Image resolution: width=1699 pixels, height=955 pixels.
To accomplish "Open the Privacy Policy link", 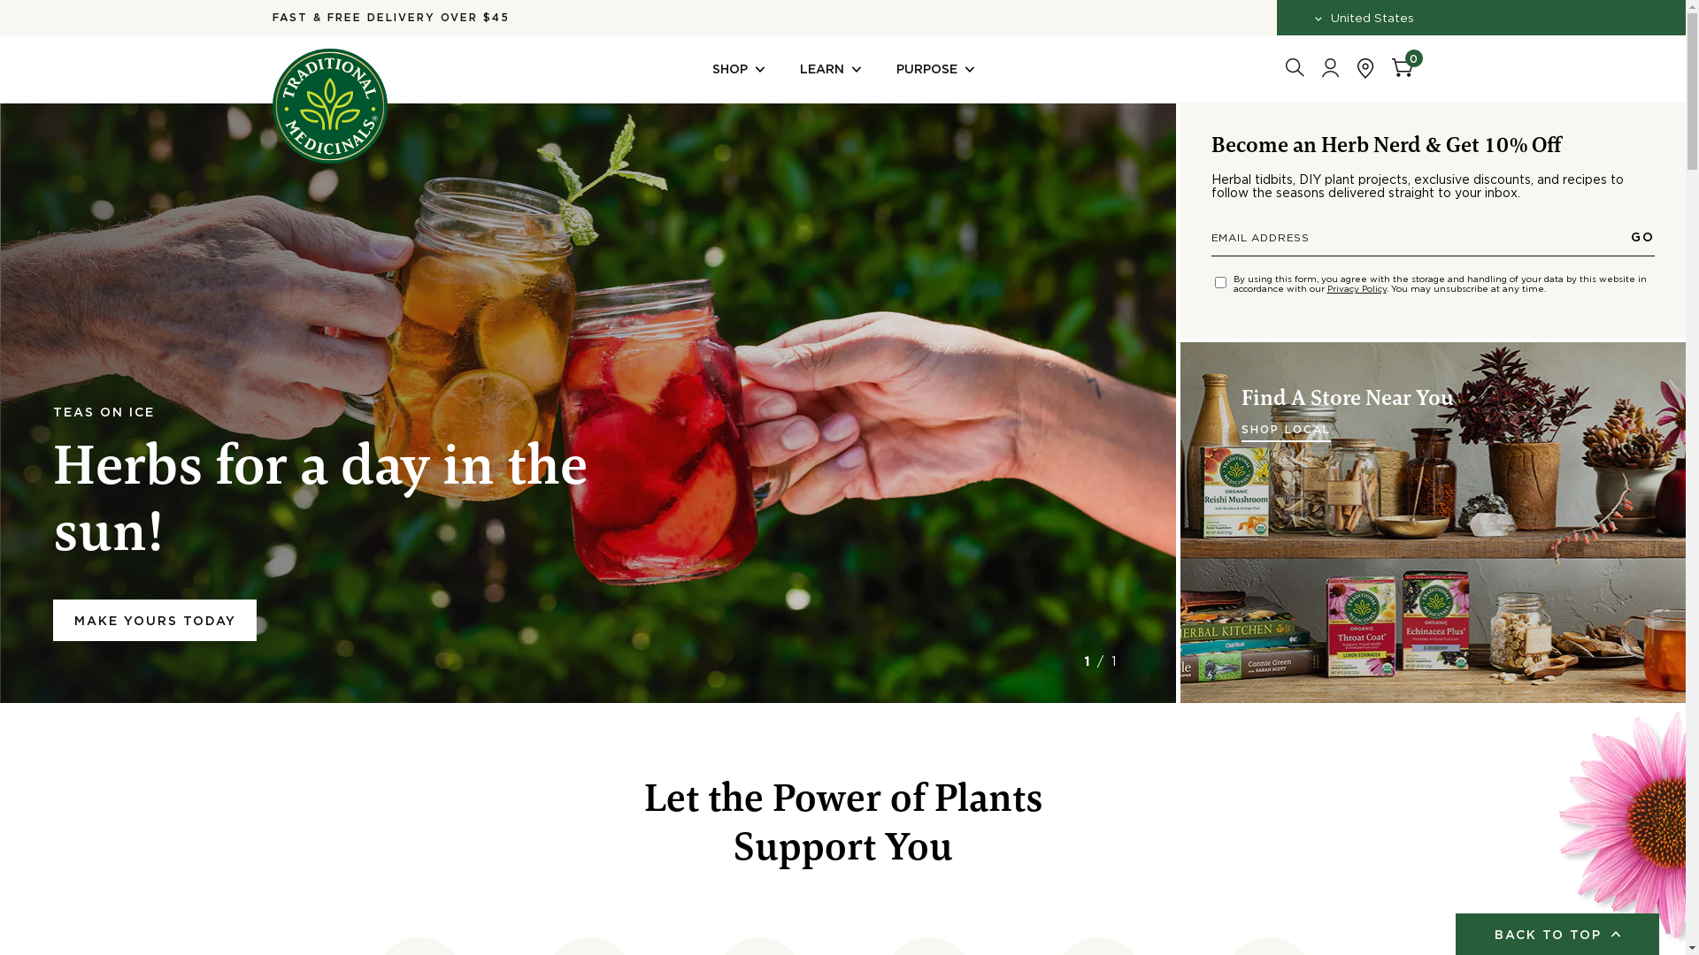I will (1357, 289).
